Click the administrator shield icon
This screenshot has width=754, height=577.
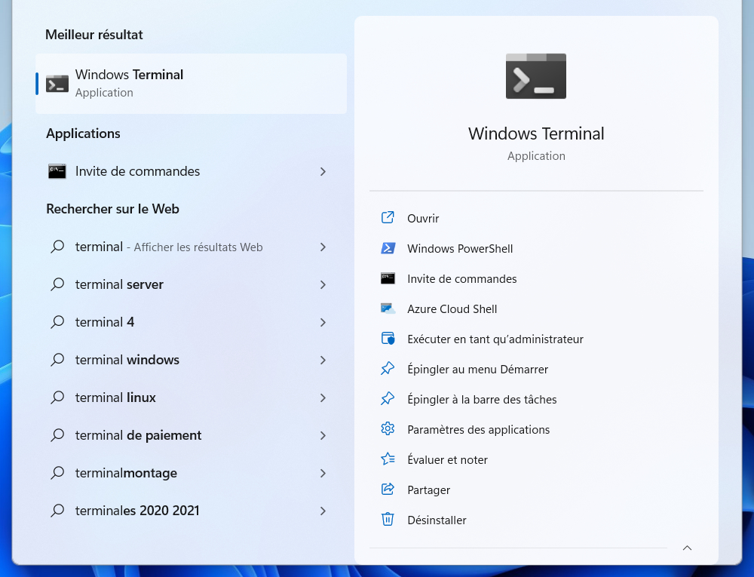388,339
